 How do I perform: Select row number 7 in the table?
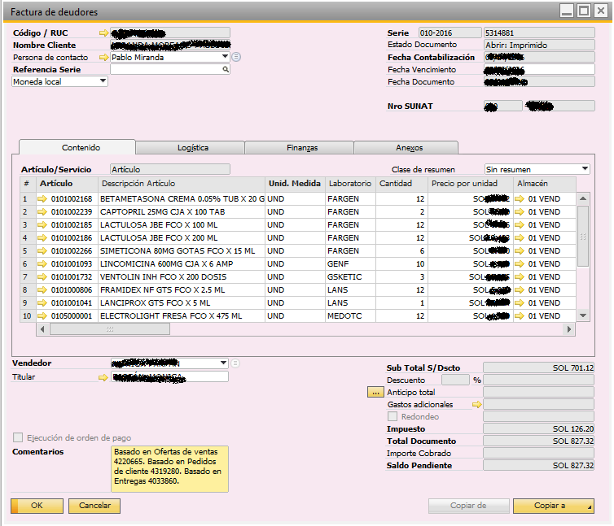pyautogui.click(x=28, y=277)
